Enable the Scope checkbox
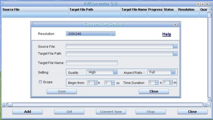 tap(40, 82)
